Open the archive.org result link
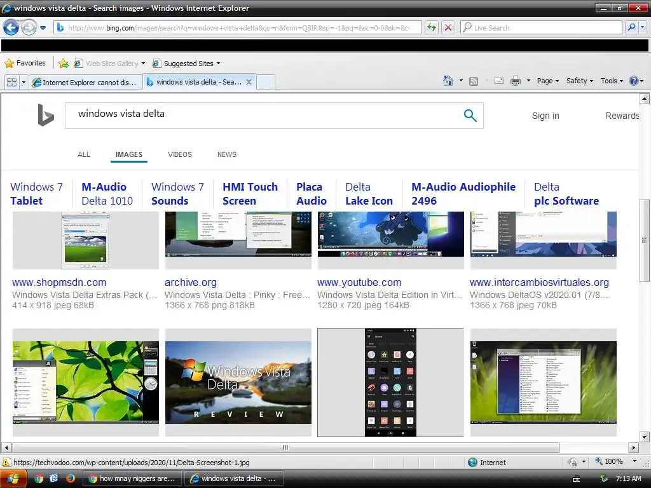651x488 pixels. (x=191, y=283)
